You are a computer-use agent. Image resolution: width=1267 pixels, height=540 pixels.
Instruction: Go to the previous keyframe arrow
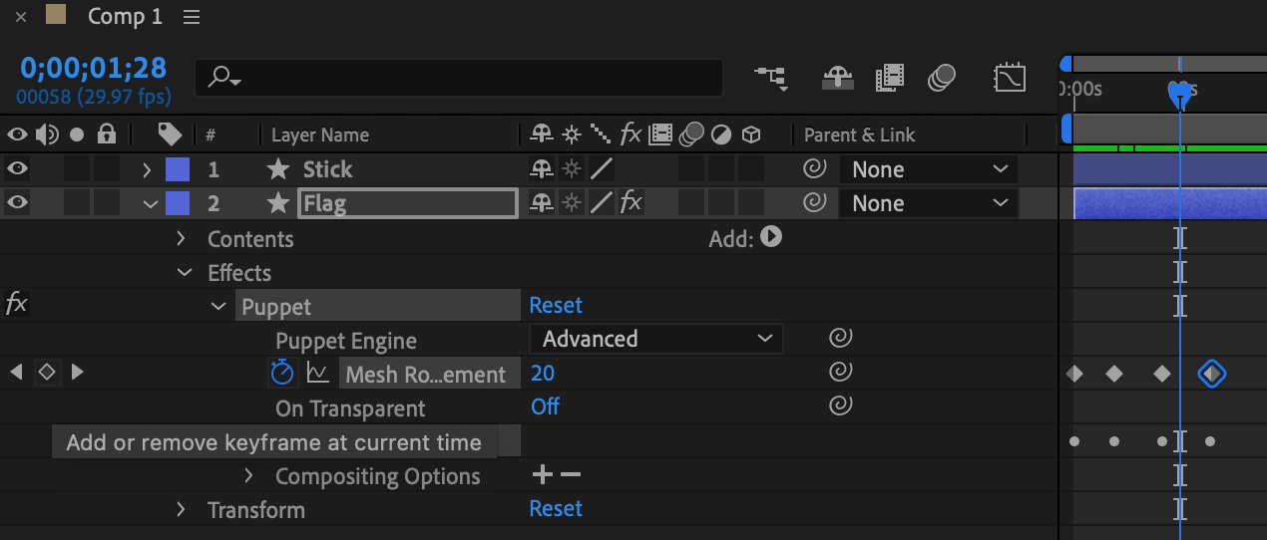coord(16,373)
